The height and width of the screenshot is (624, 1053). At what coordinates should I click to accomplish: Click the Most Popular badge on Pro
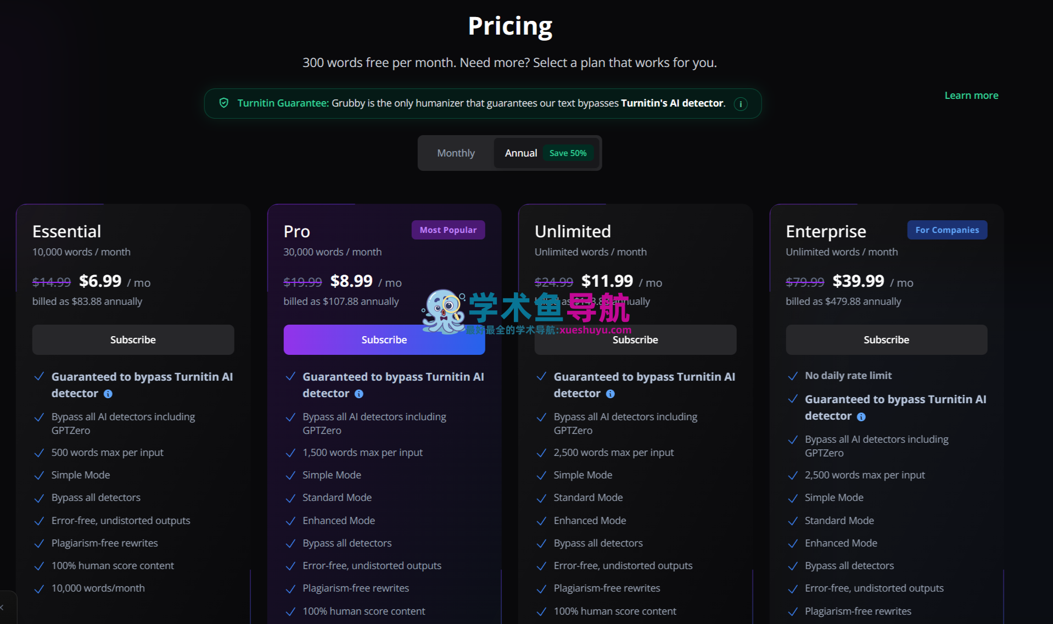click(448, 230)
